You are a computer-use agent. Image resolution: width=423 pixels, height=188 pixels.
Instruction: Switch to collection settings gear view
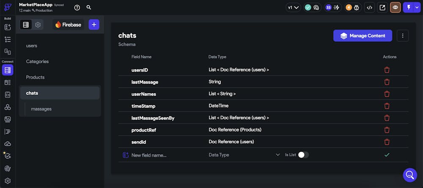point(38,25)
